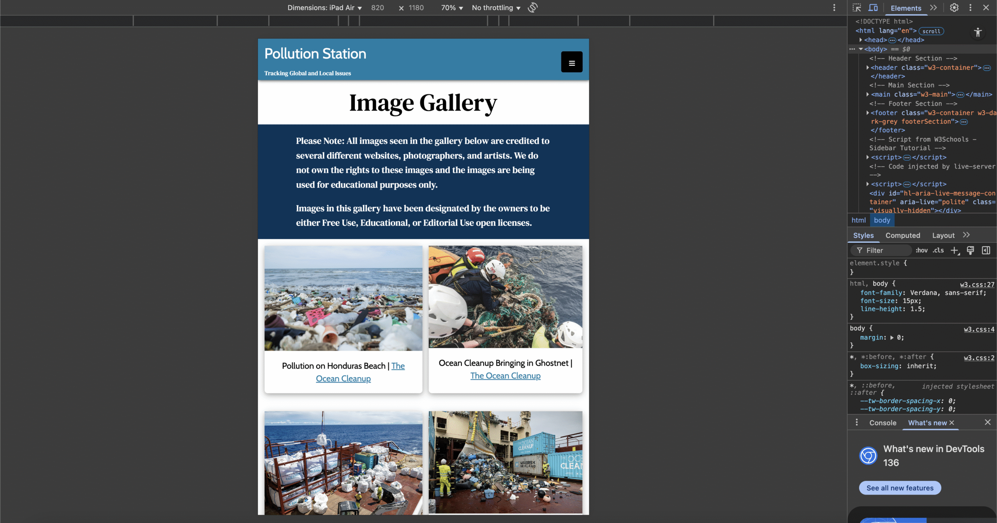
Task: Open the hamburger menu on Pollution Station
Action: coord(571,62)
